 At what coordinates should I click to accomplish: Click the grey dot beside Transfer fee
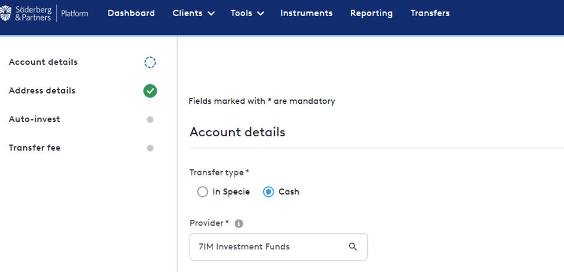point(150,148)
